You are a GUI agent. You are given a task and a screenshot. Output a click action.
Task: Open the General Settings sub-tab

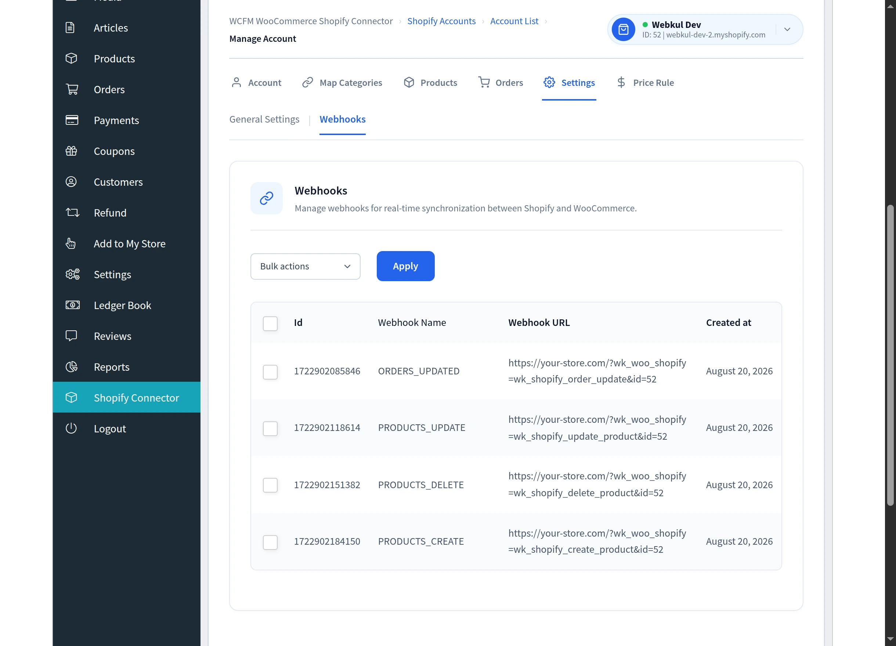pyautogui.click(x=264, y=119)
